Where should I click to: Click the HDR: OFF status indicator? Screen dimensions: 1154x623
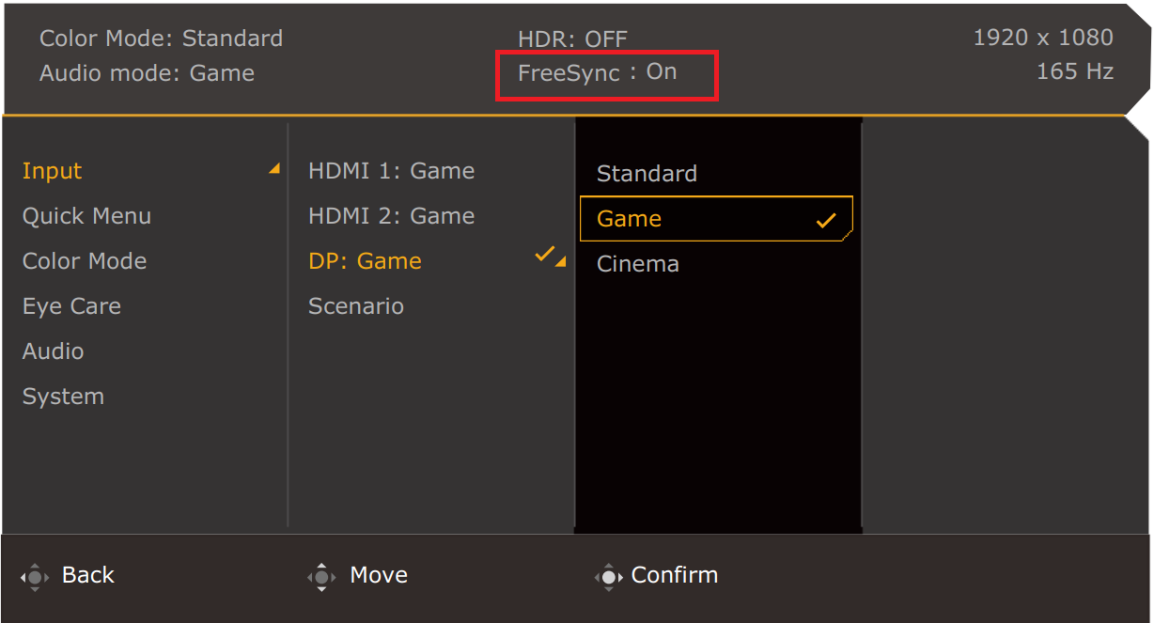(572, 39)
